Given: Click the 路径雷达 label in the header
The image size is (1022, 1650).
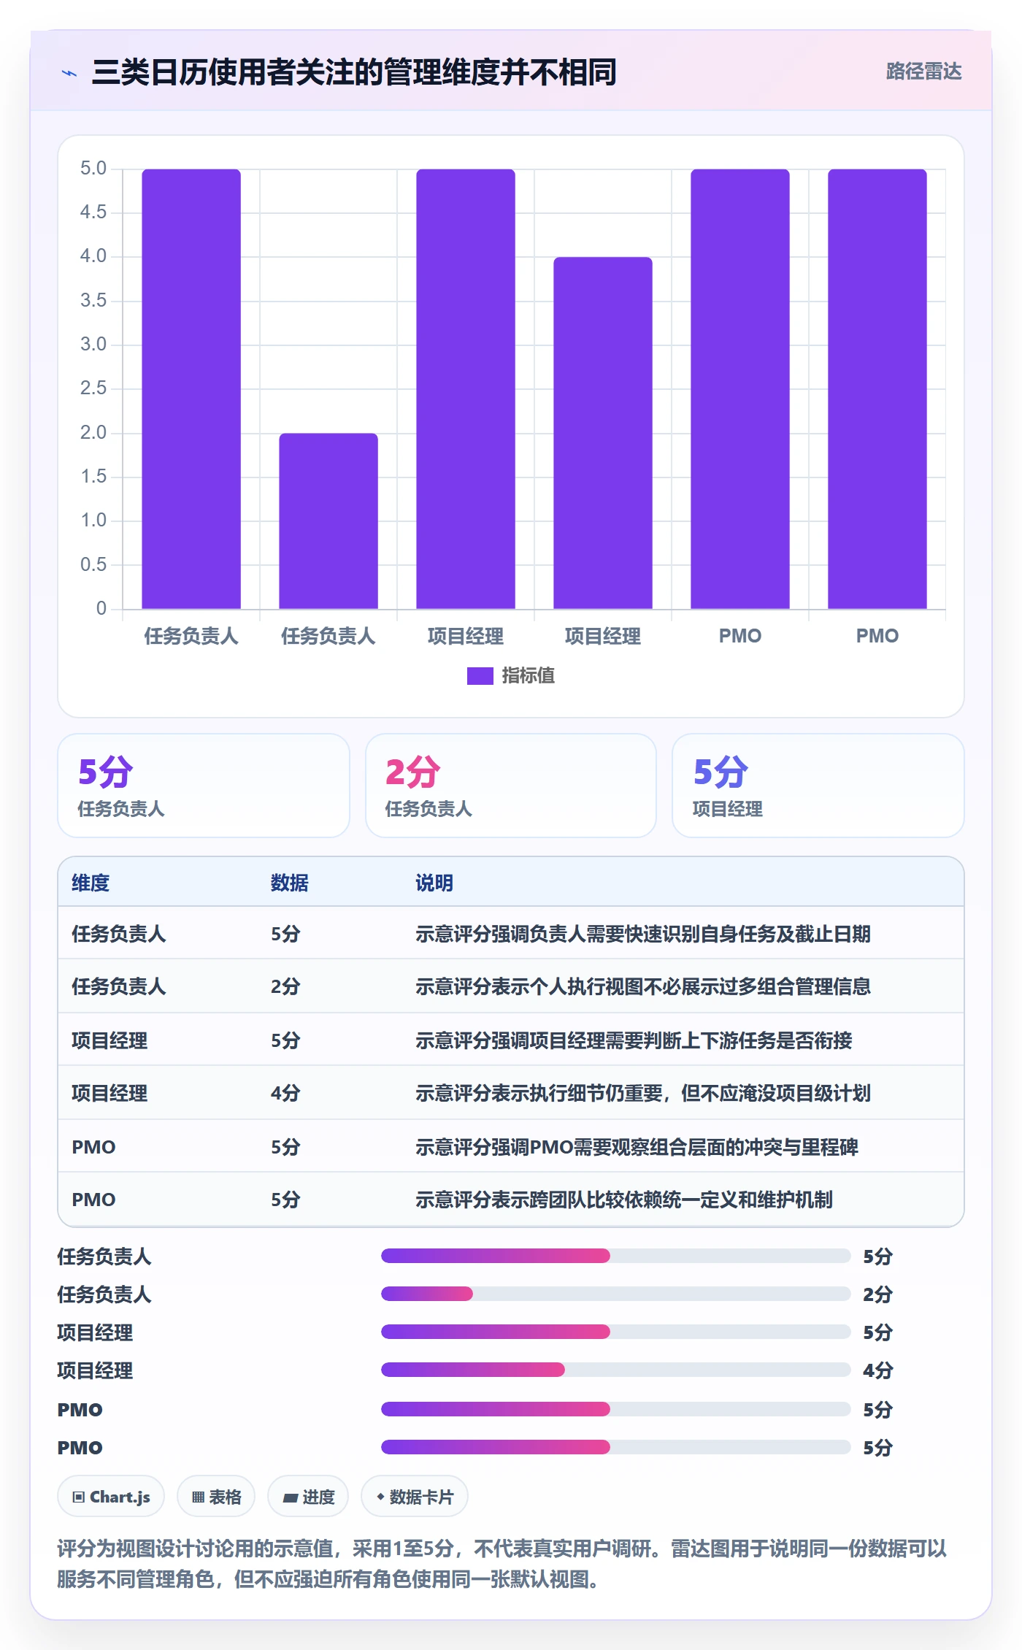Looking at the screenshot, I should pyautogui.click(x=923, y=72).
